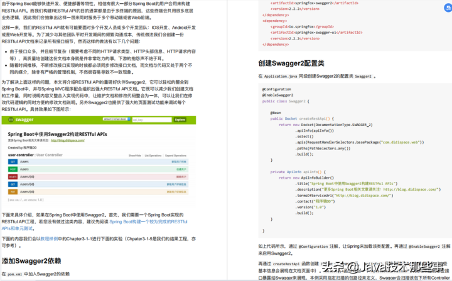Expand the GET /users/{id} operation row
452x281 pixels.
coord(98,184)
